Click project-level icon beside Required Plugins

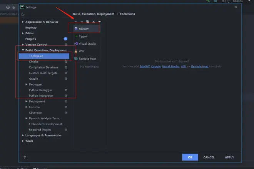(x=66, y=130)
